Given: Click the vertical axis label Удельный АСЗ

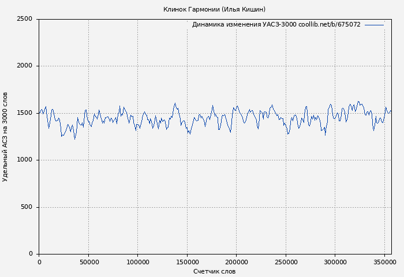Looking at the screenshot, I should point(5,137).
